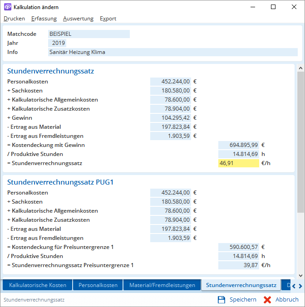Open the Material/Fremdleistungen tab
Screen dimensions: 305x307
[162, 285]
